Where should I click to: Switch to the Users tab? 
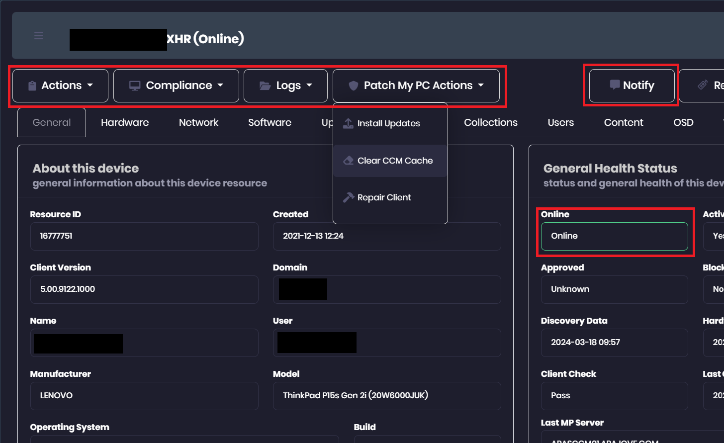point(560,122)
